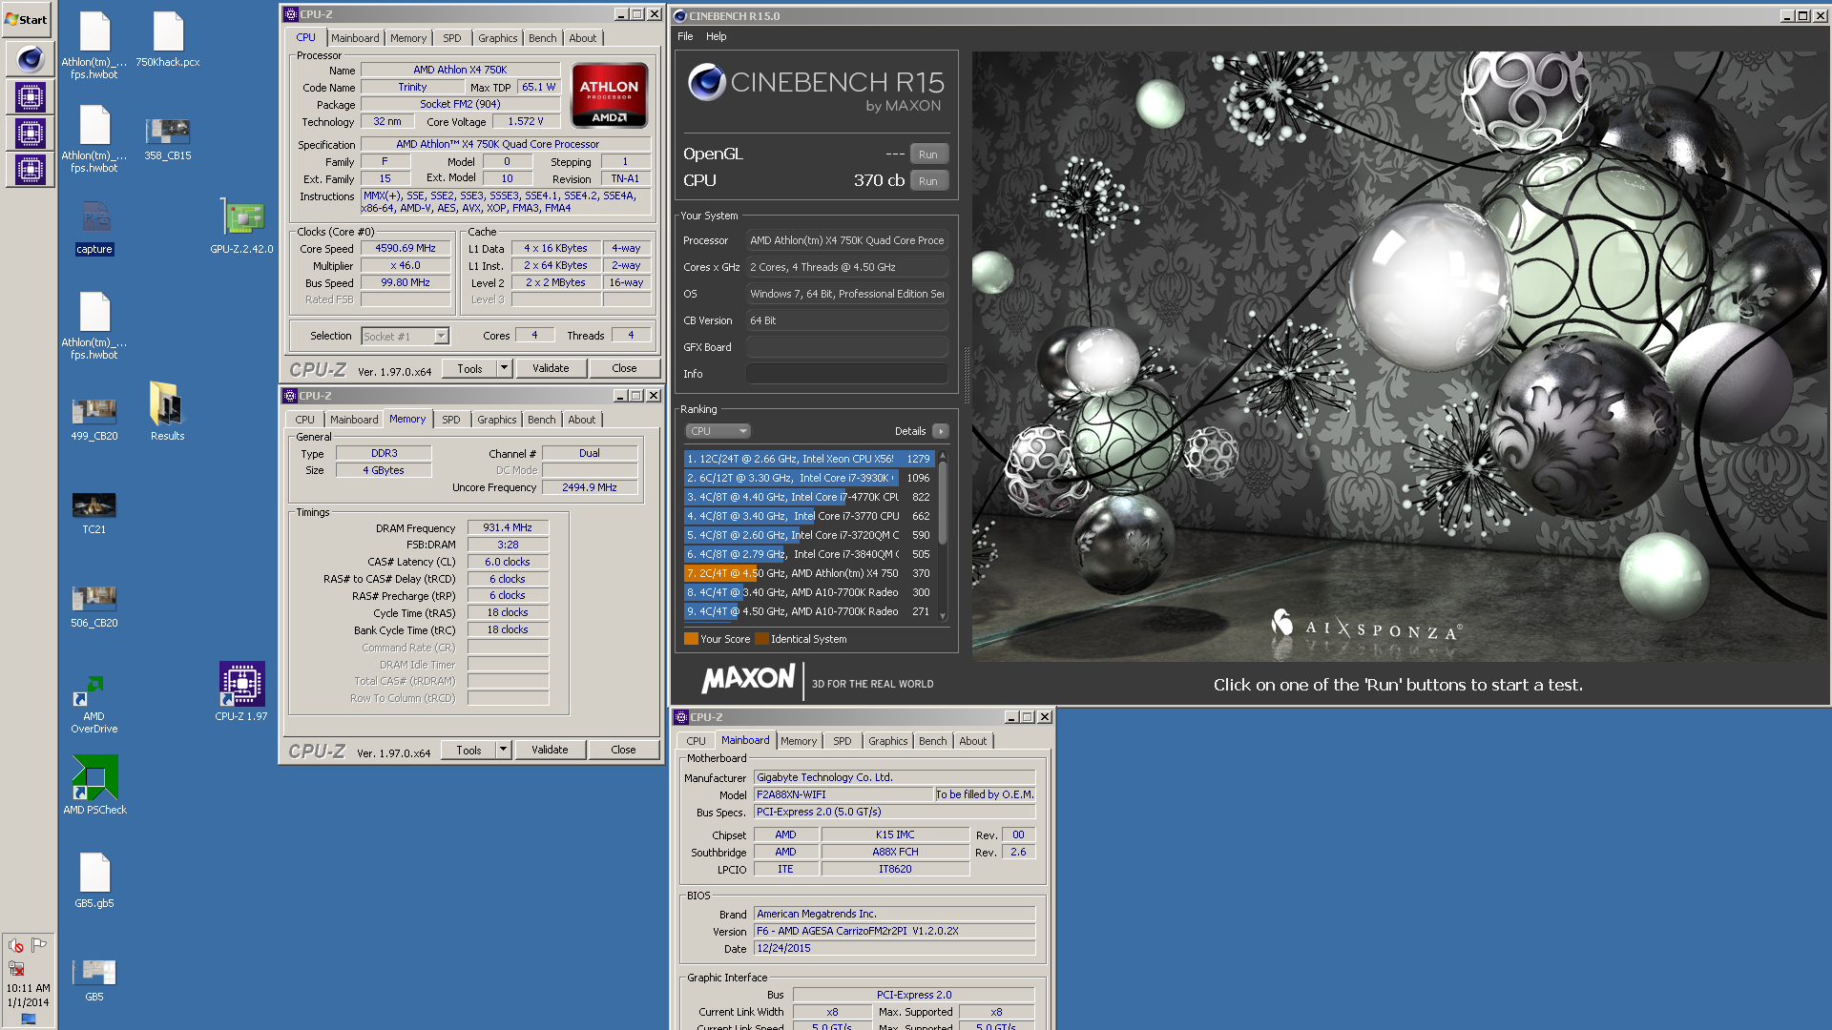Screen dimensions: 1832x1030
Task: Open Graphics tab in memory CPU-Z window
Action: pos(497,420)
